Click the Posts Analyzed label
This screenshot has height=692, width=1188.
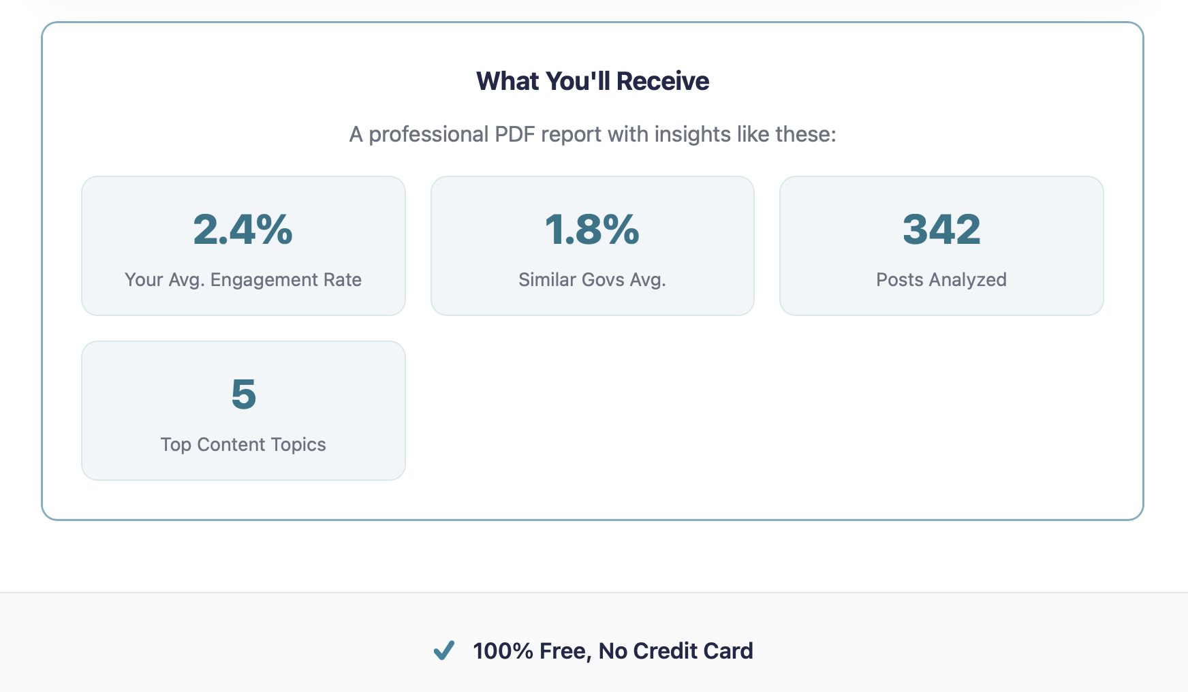point(941,279)
